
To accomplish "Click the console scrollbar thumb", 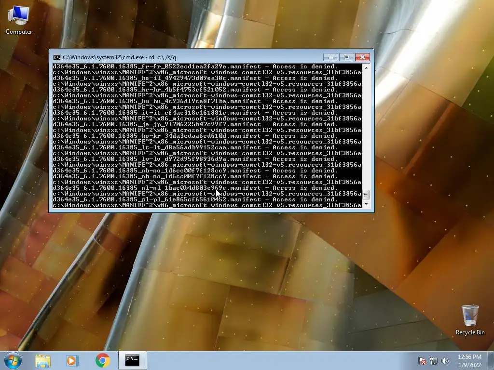I will click(366, 195).
